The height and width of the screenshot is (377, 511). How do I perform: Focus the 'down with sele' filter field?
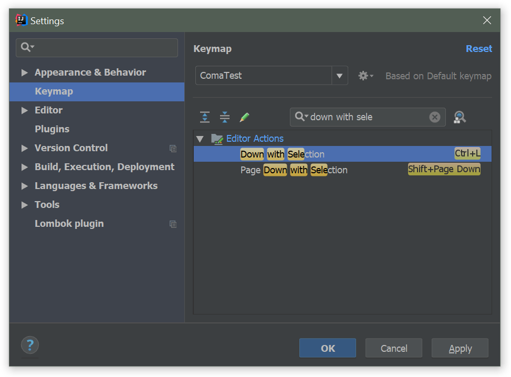368,117
